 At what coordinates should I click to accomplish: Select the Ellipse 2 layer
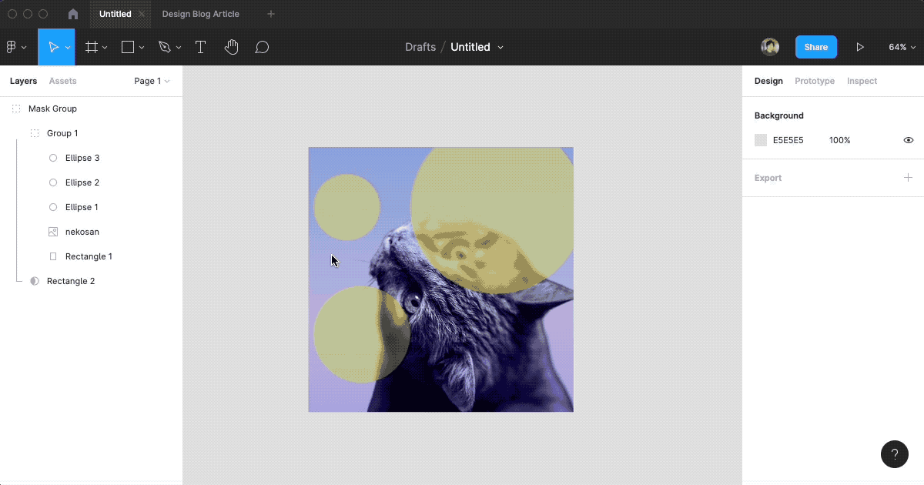pyautogui.click(x=82, y=182)
